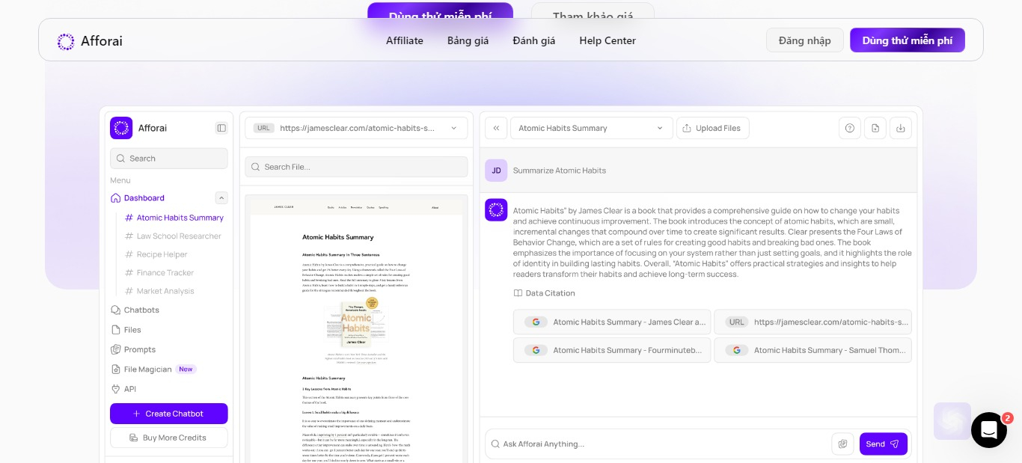The image size is (1022, 463).
Task: Open Chatbots in the sidebar menu
Action: [x=135, y=310]
